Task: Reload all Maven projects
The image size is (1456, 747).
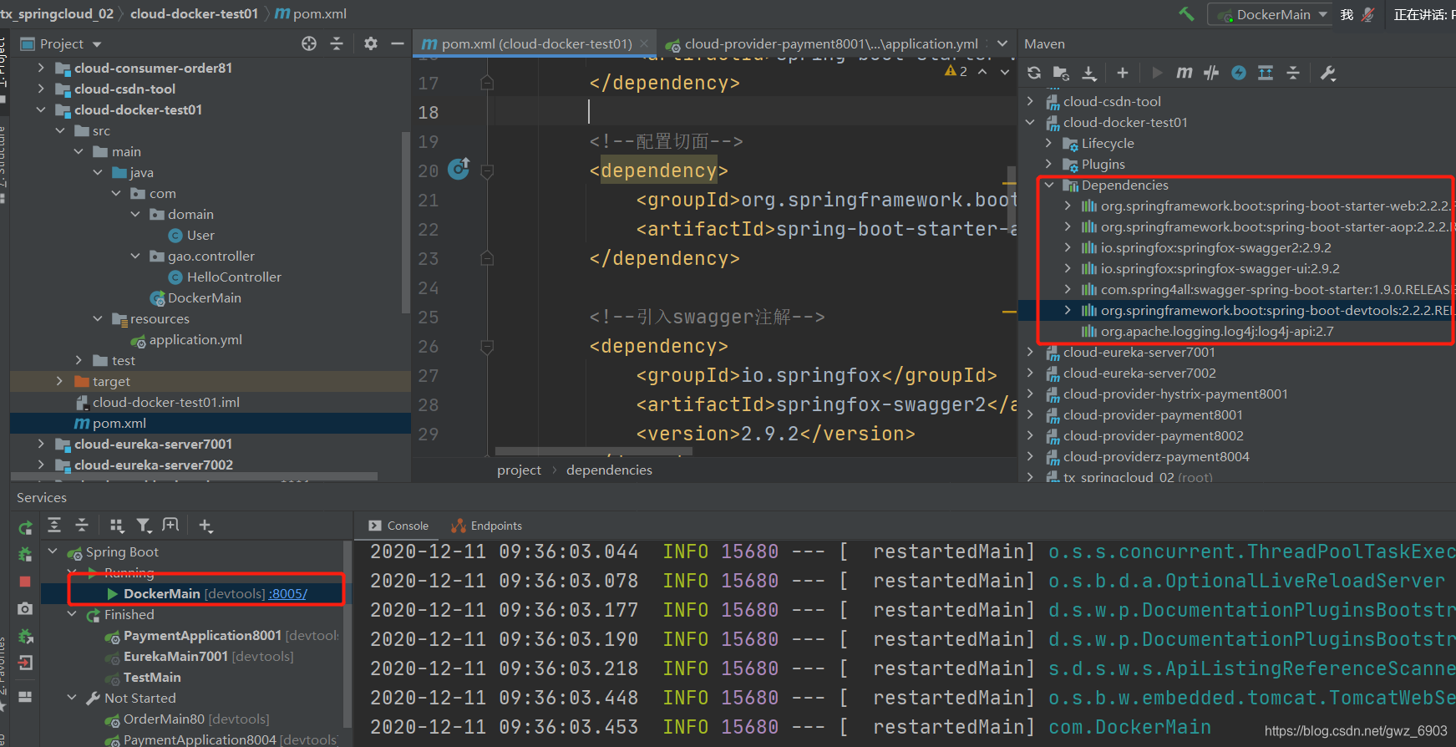Action: point(1034,73)
